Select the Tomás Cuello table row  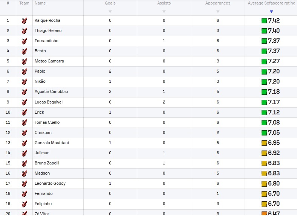148,123
